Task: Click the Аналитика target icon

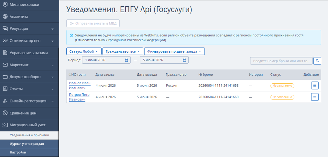Action: tap(5, 16)
